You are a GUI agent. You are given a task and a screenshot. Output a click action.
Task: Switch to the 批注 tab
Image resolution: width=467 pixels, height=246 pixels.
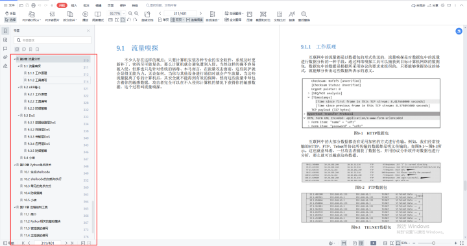[x=86, y=5]
